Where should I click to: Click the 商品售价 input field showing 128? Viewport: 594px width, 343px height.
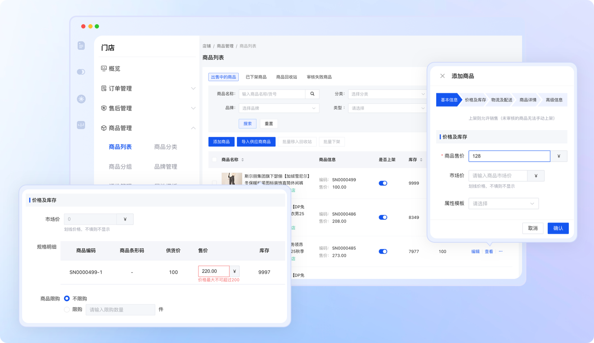tap(509, 156)
